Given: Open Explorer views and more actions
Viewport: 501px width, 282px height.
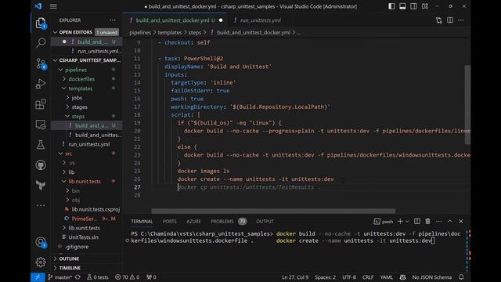Looking at the screenshot, I should pyautogui.click(x=113, y=20).
